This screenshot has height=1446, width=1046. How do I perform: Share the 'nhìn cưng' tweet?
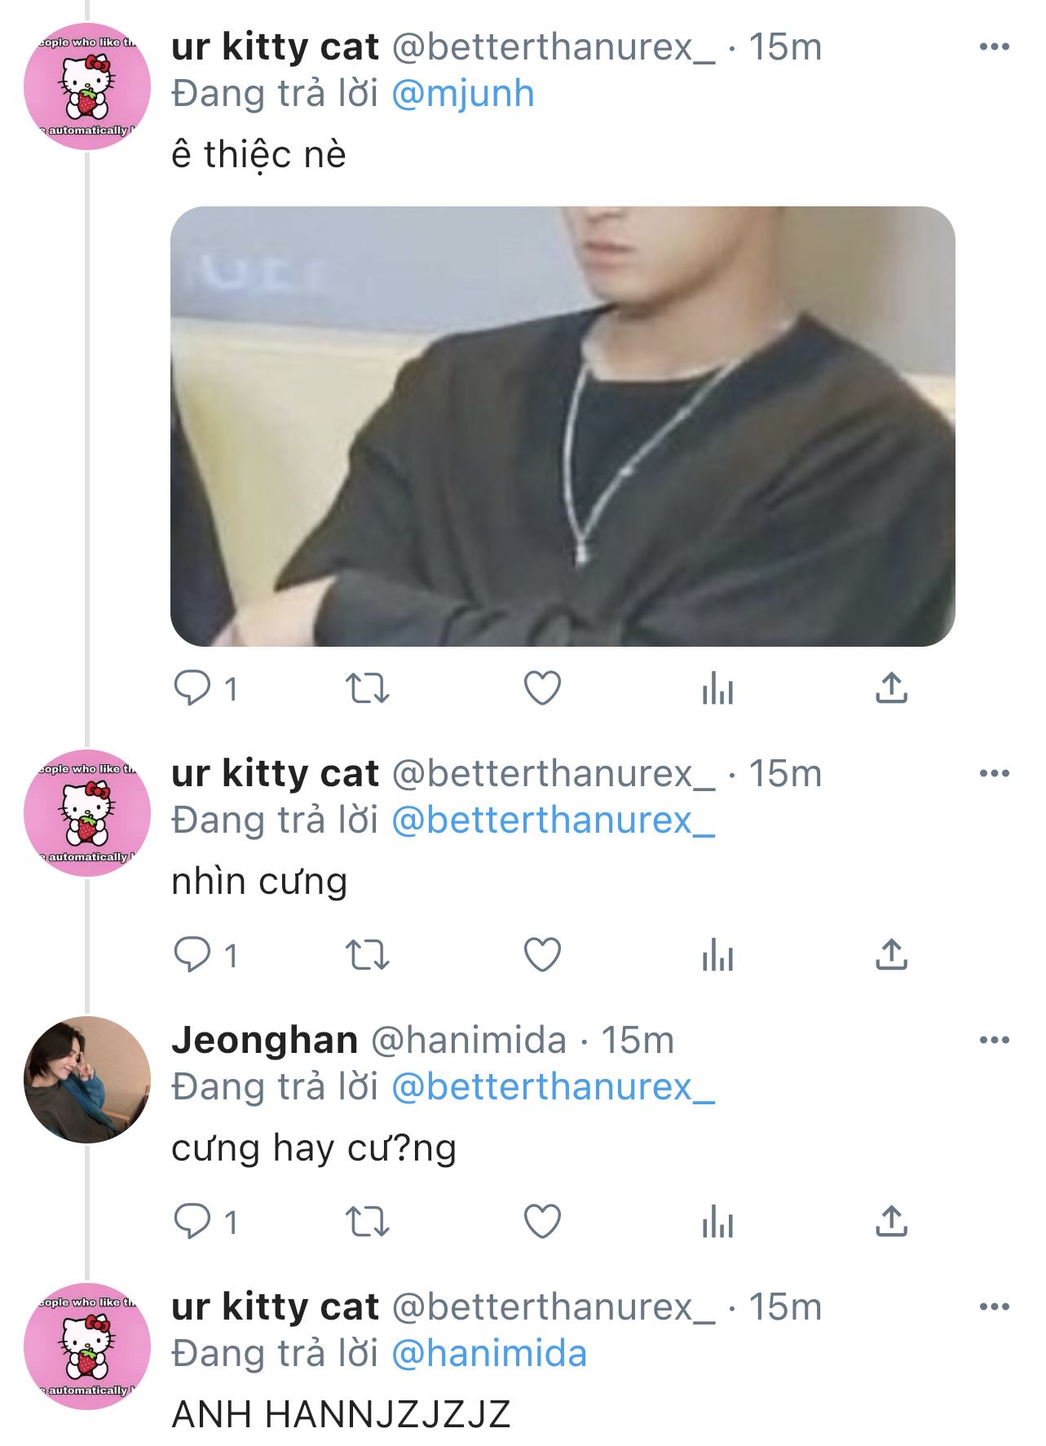tap(891, 955)
